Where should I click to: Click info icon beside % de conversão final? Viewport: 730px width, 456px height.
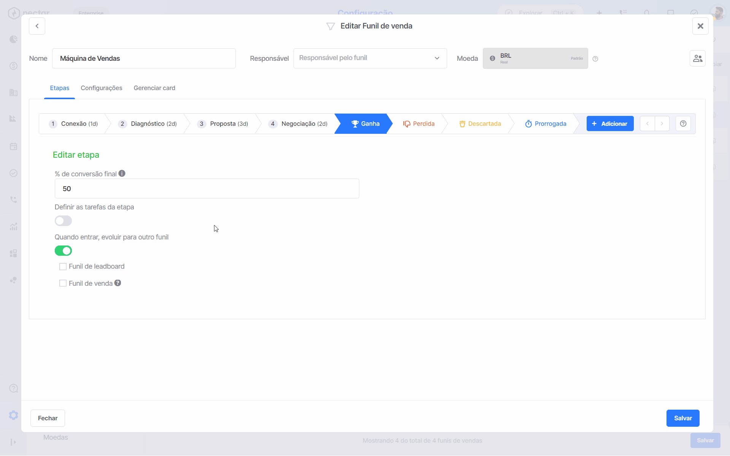[122, 173]
